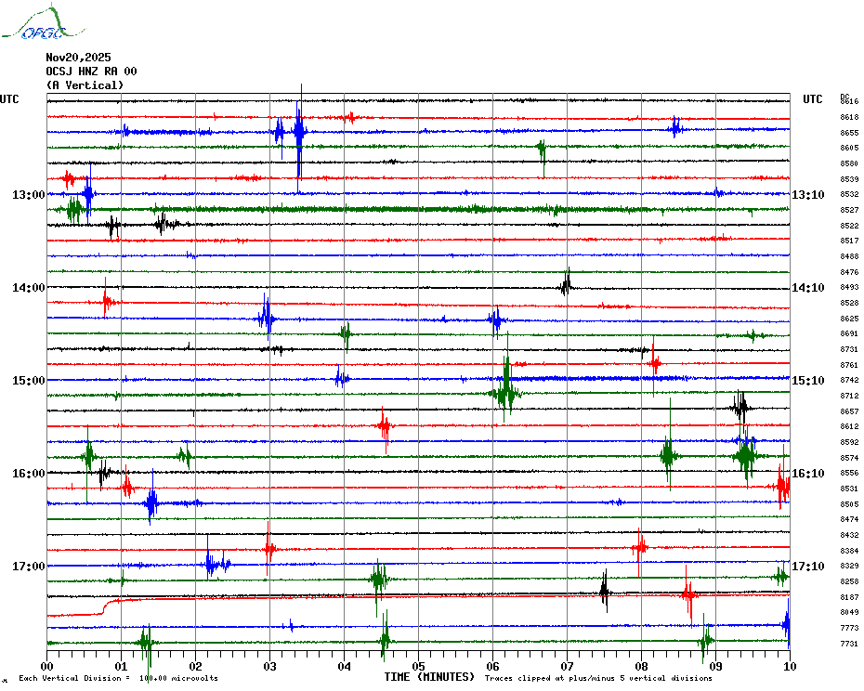The height and width of the screenshot is (691, 864).
Task: Click the DC offset value 8657
Action: point(849,411)
